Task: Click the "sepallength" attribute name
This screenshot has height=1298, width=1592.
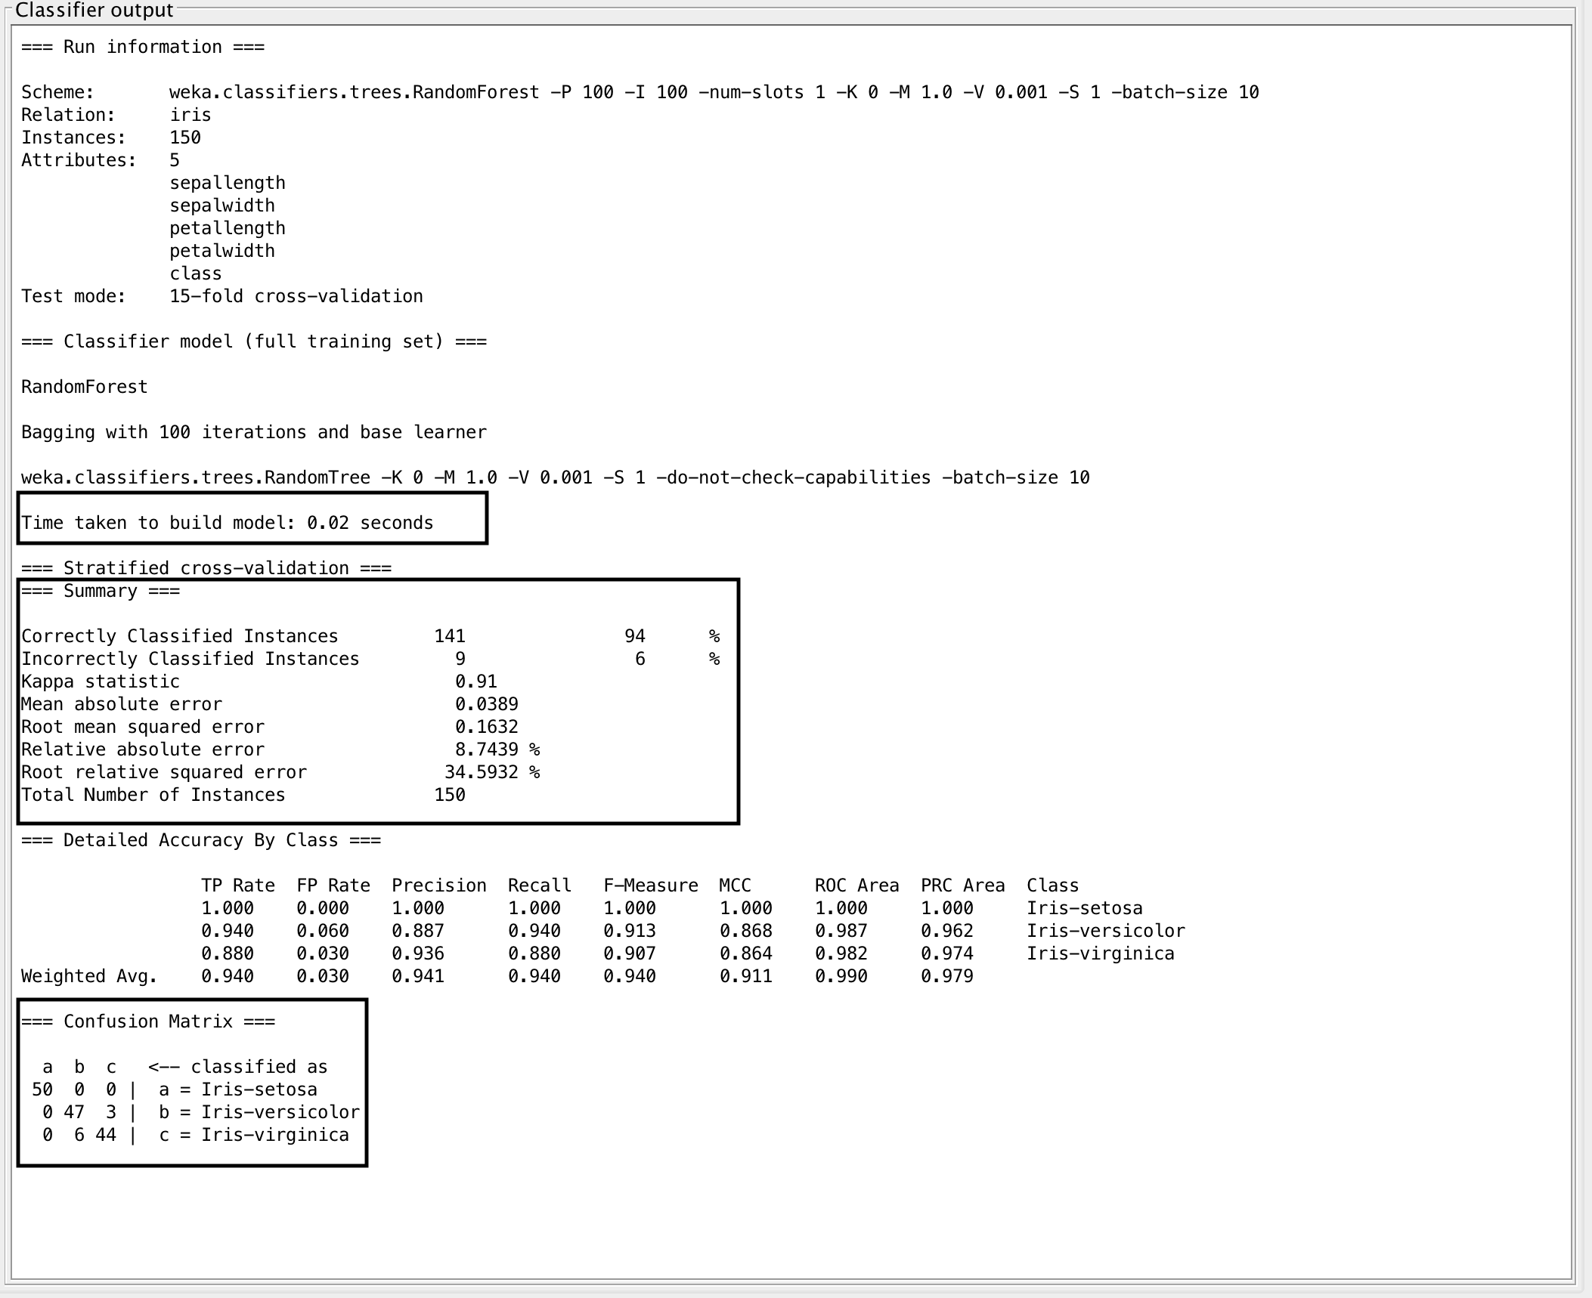Action: 227,183
